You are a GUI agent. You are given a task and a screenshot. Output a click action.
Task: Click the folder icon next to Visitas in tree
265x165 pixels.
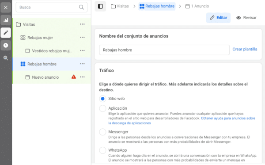tap(18, 24)
